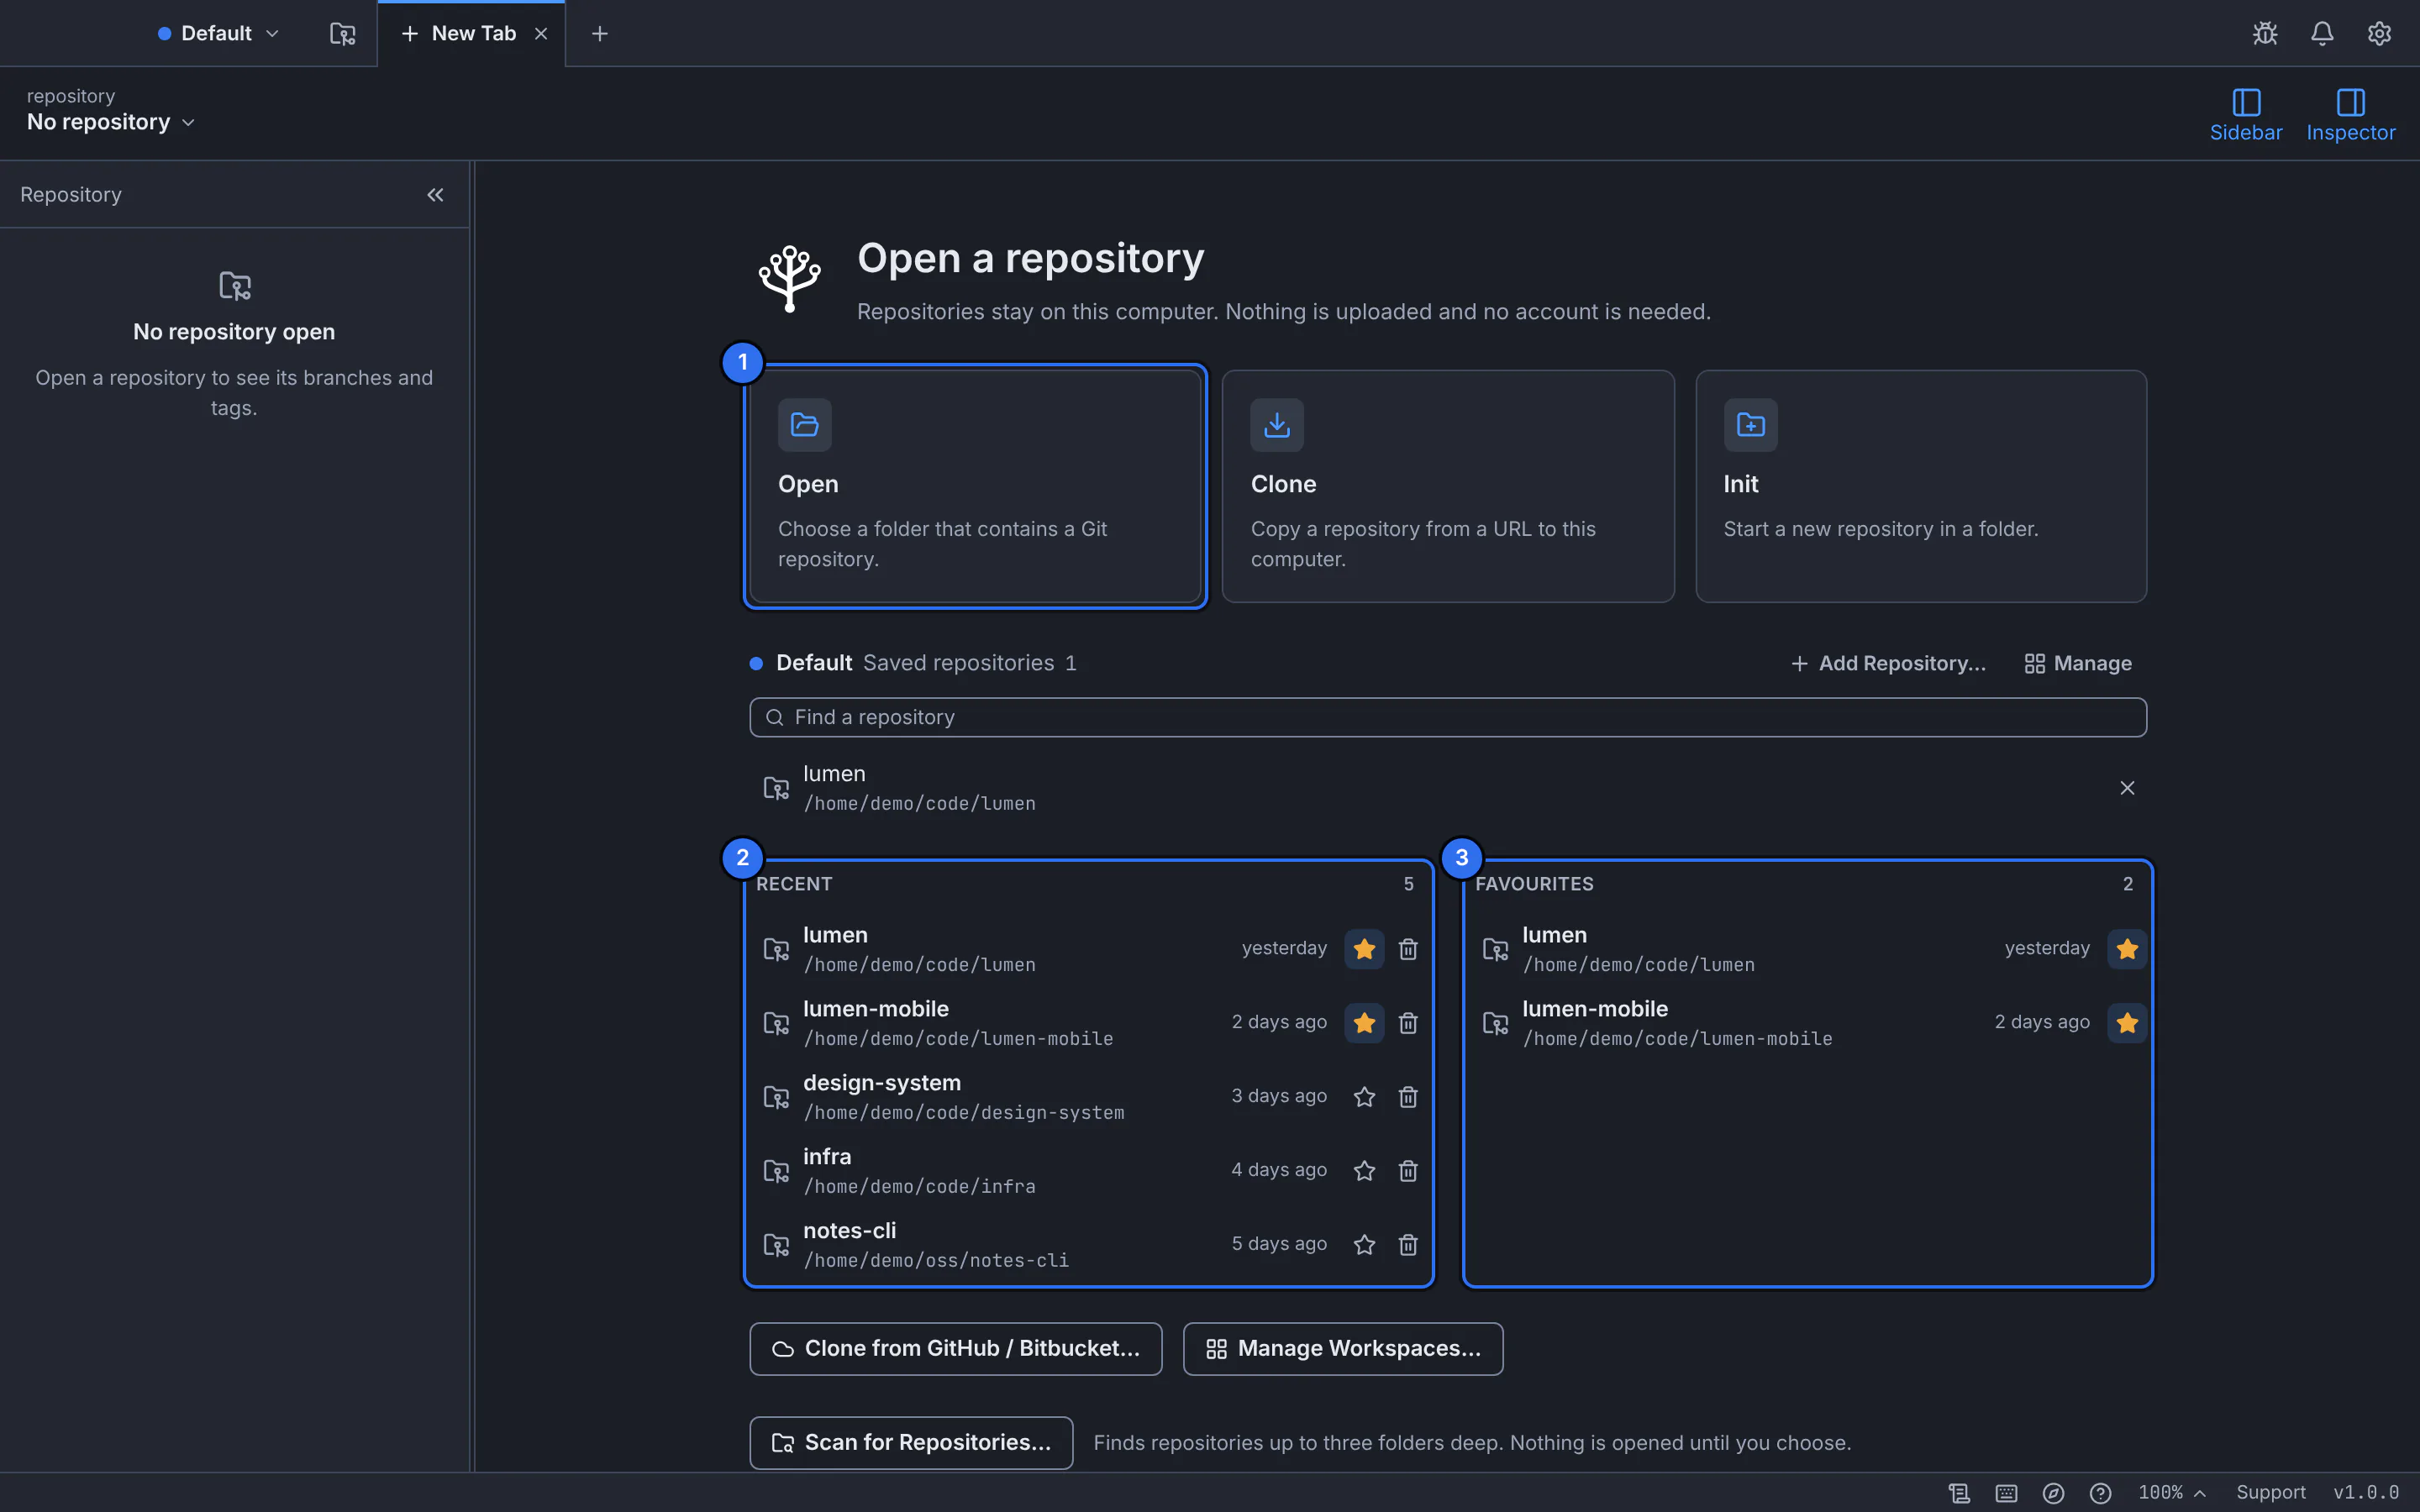Click the repository folder icon next to Default
This screenshot has width=2420, height=1512.
point(342,33)
